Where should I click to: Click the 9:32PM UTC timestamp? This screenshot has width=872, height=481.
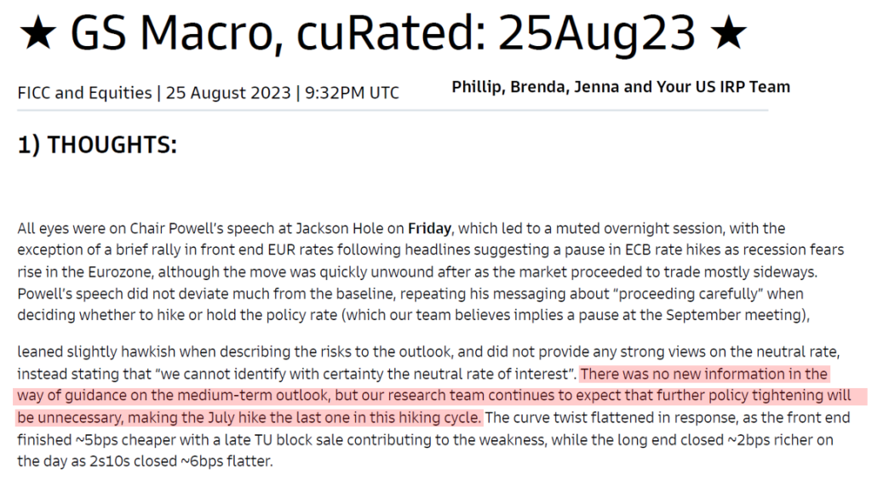click(x=352, y=92)
